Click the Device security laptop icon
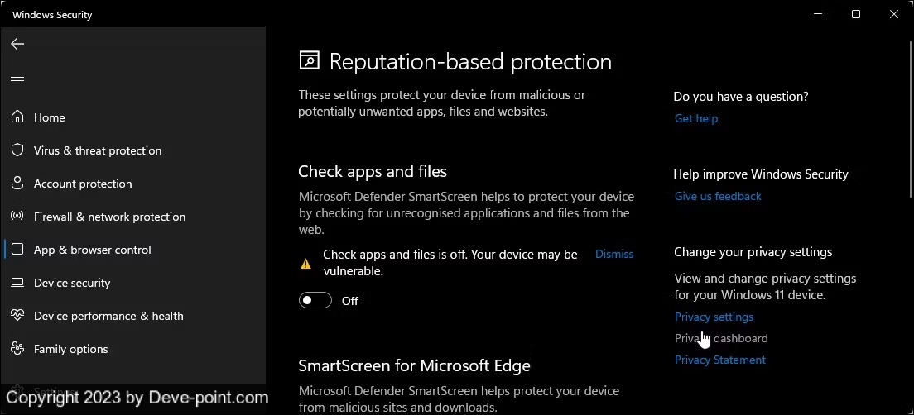914x415 pixels. tap(17, 283)
